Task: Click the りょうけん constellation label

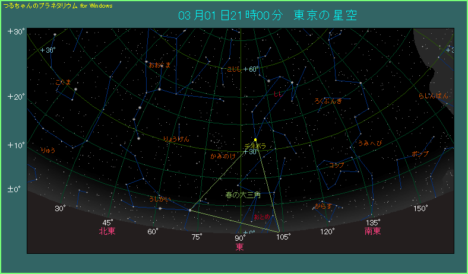Action: [176, 139]
